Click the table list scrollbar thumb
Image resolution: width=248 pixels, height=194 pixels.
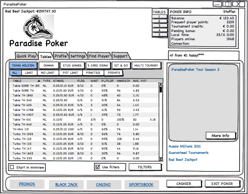tap(161, 89)
